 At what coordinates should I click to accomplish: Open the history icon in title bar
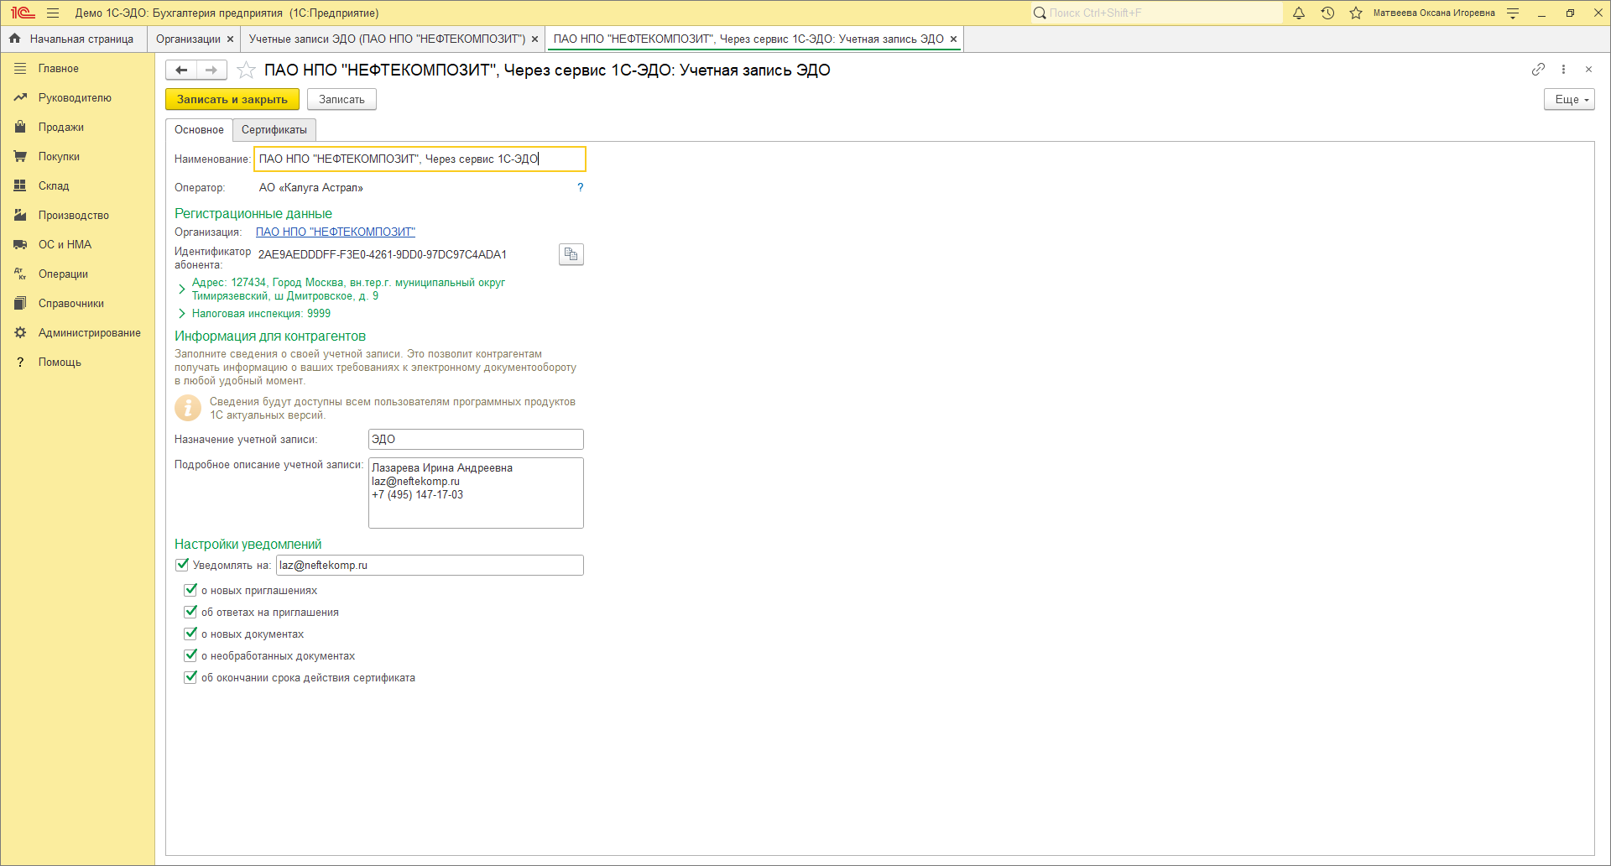click(1327, 13)
